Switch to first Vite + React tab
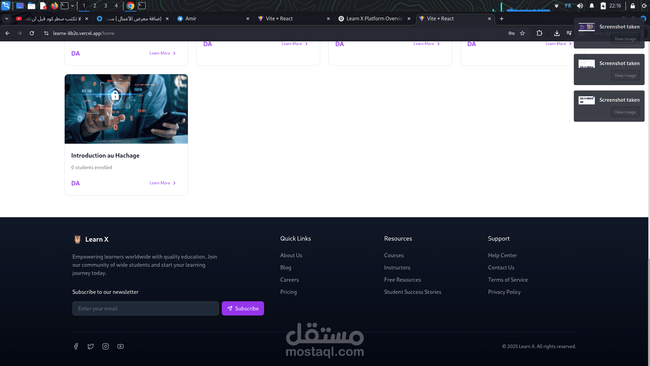 click(x=294, y=19)
